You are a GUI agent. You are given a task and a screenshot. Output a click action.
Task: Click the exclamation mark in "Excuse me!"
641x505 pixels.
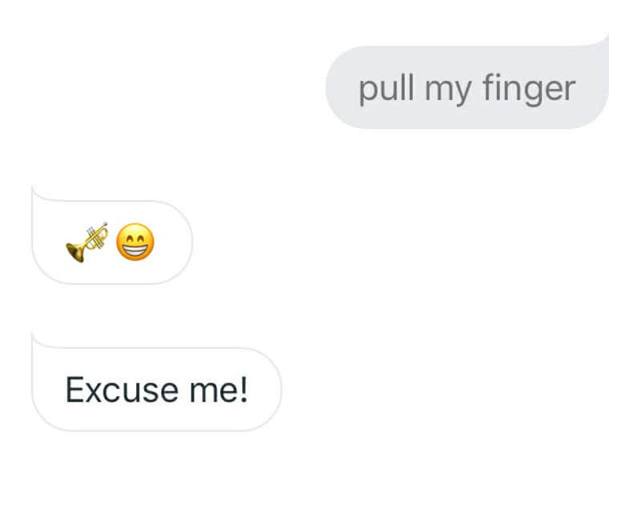pos(244,390)
